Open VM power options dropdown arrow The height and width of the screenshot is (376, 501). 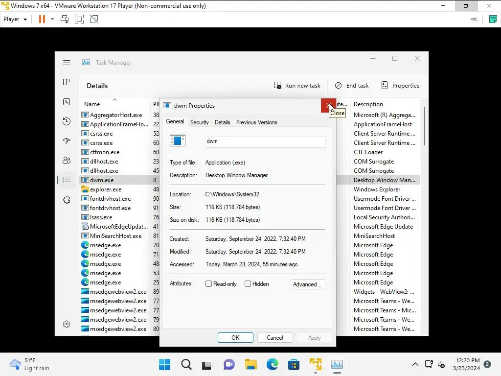[x=52, y=19]
